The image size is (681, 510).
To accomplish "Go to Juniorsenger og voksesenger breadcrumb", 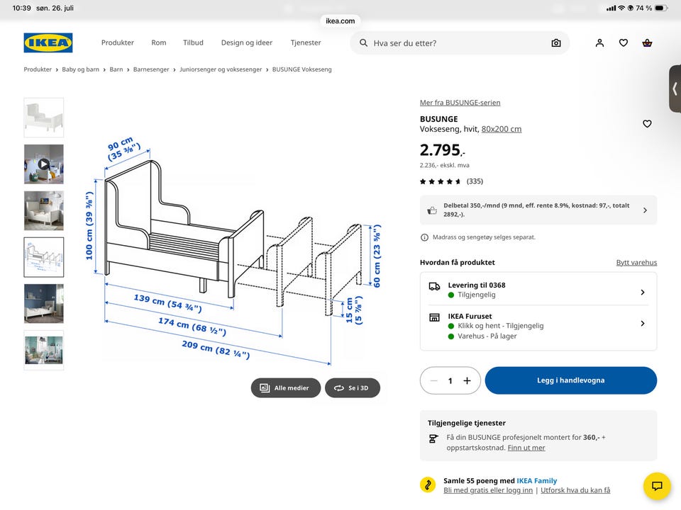I will 221,69.
